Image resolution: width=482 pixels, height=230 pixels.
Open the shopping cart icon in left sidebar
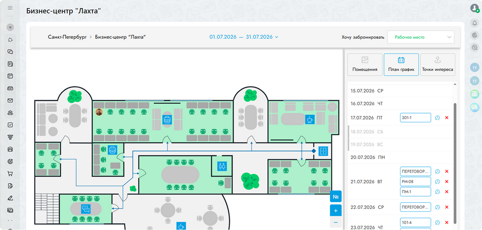[x=10, y=174]
